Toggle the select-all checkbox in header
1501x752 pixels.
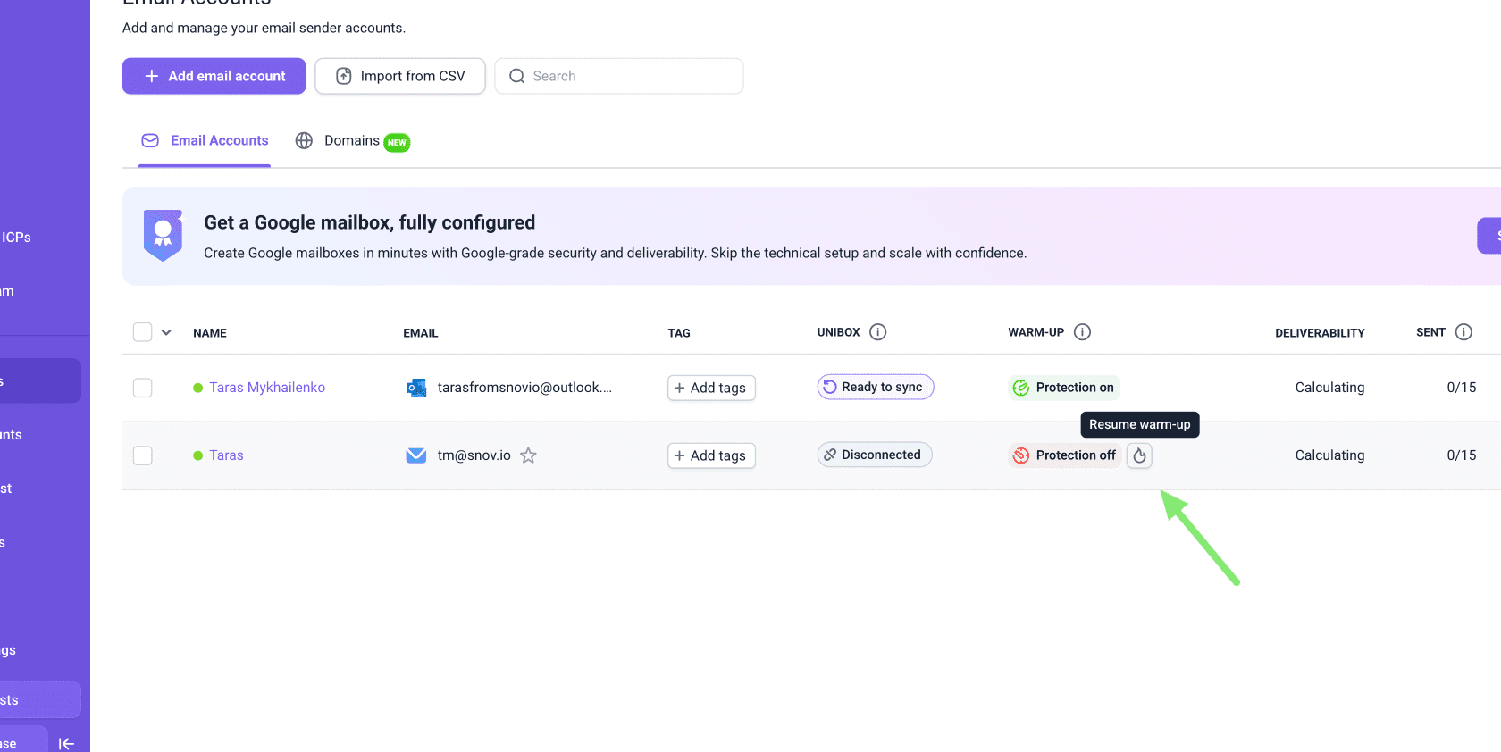[x=143, y=332]
